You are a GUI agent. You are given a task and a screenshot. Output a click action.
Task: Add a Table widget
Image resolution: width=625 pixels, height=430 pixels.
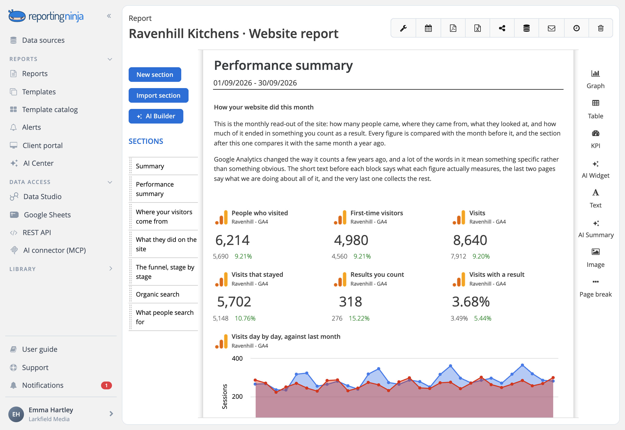pos(595,110)
